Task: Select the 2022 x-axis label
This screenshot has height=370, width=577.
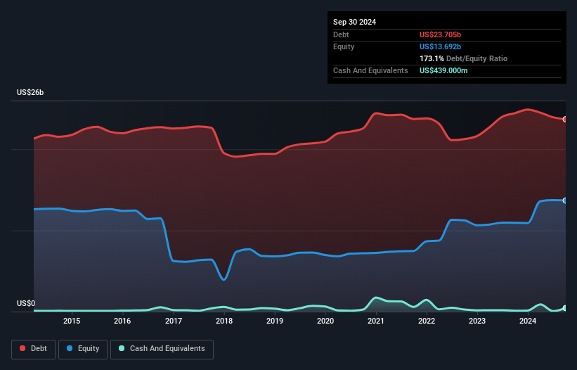Action: coord(427,321)
